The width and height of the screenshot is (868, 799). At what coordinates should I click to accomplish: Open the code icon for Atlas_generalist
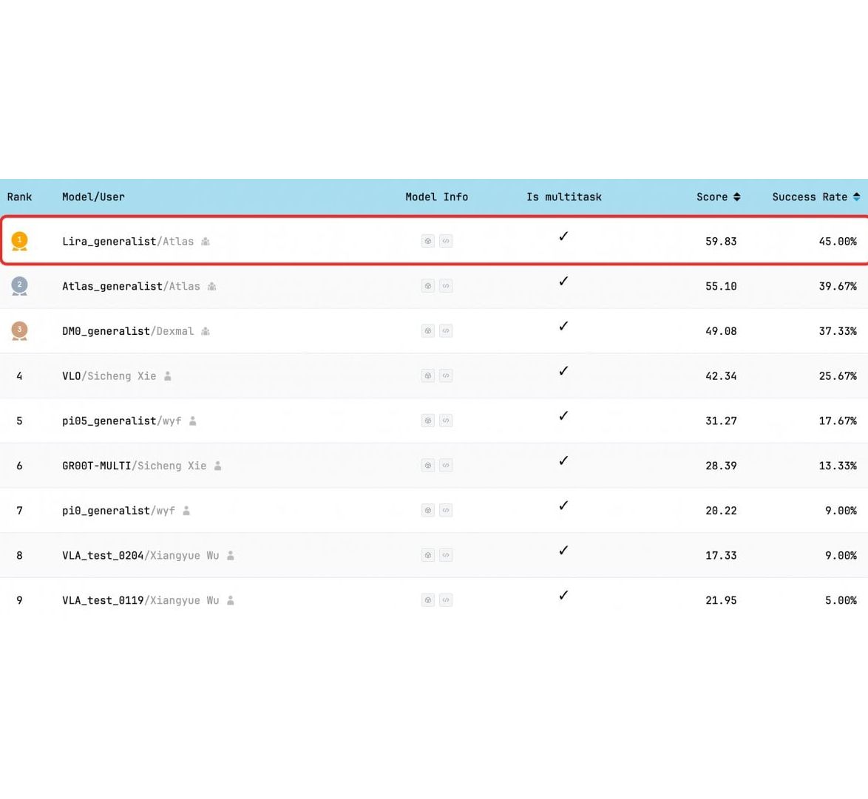pos(446,285)
